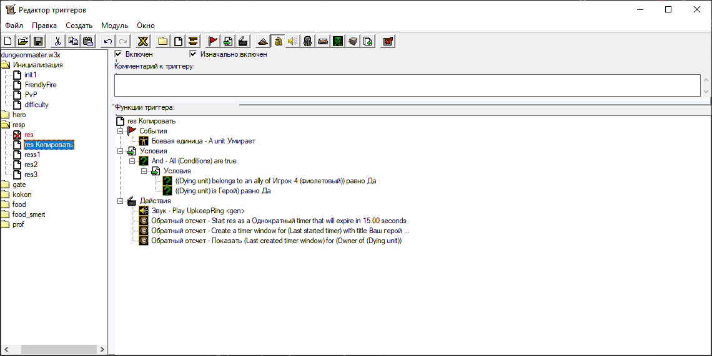Collapse the Действия section
The width and height of the screenshot is (712, 356).
point(121,201)
